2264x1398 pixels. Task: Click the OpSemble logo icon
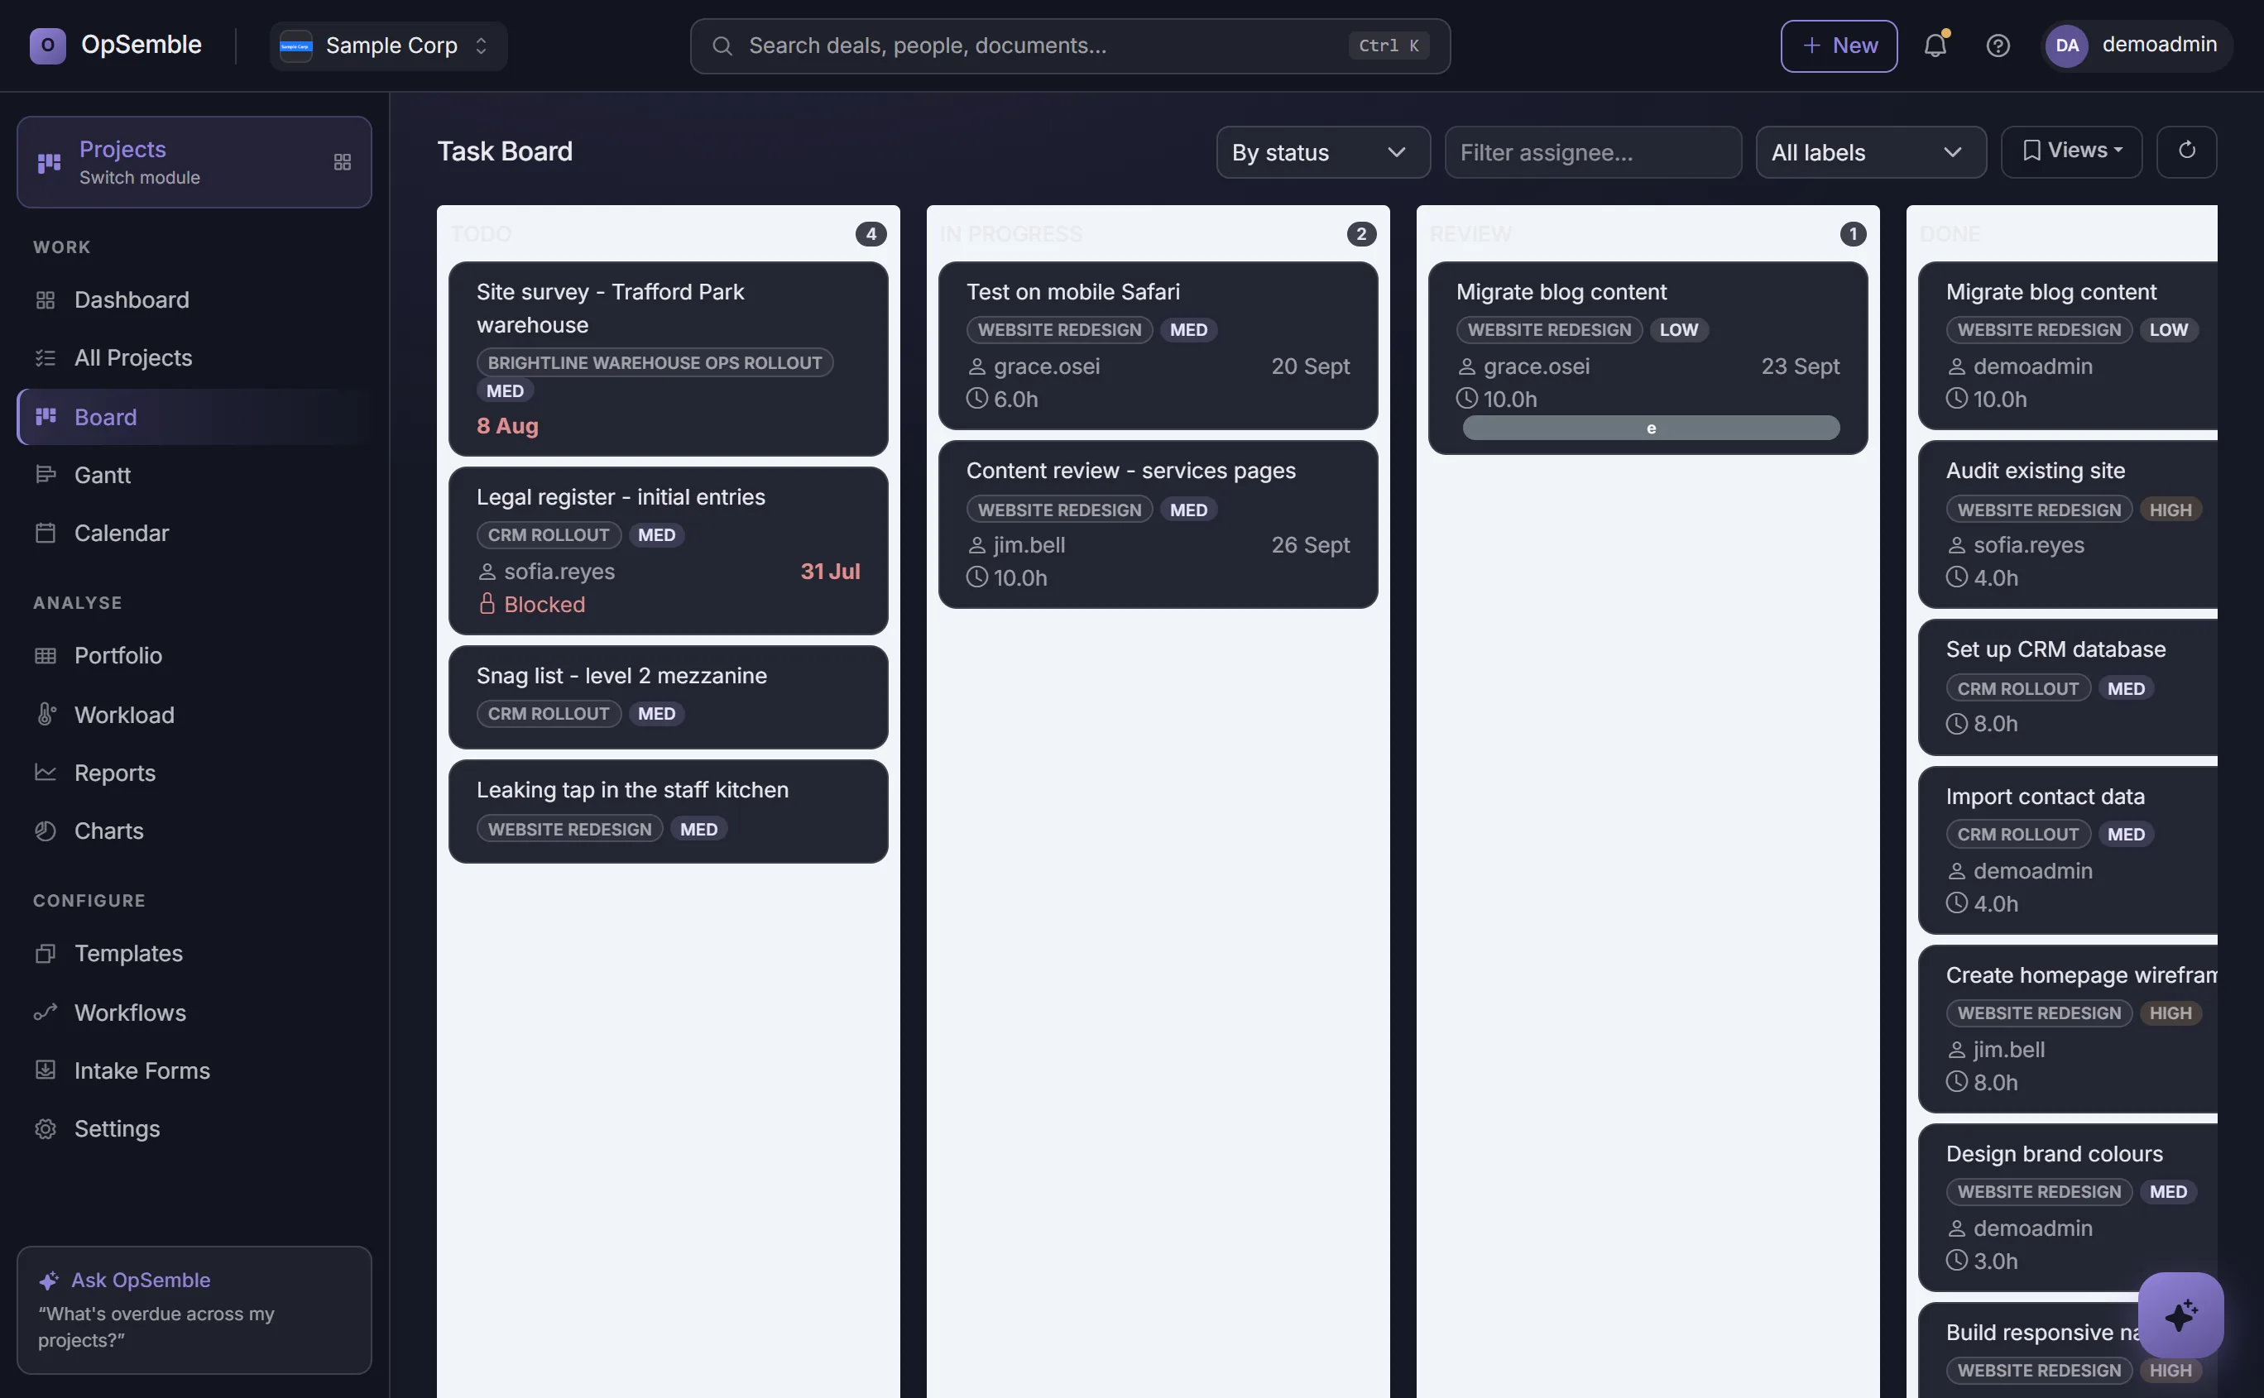point(48,45)
